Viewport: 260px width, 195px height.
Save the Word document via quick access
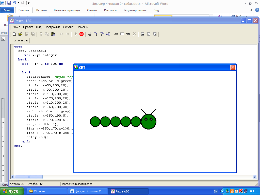(x=9, y=3)
